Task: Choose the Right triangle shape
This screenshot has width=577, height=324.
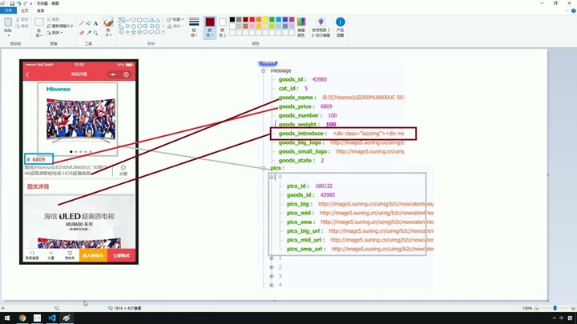Action: click(x=122, y=26)
